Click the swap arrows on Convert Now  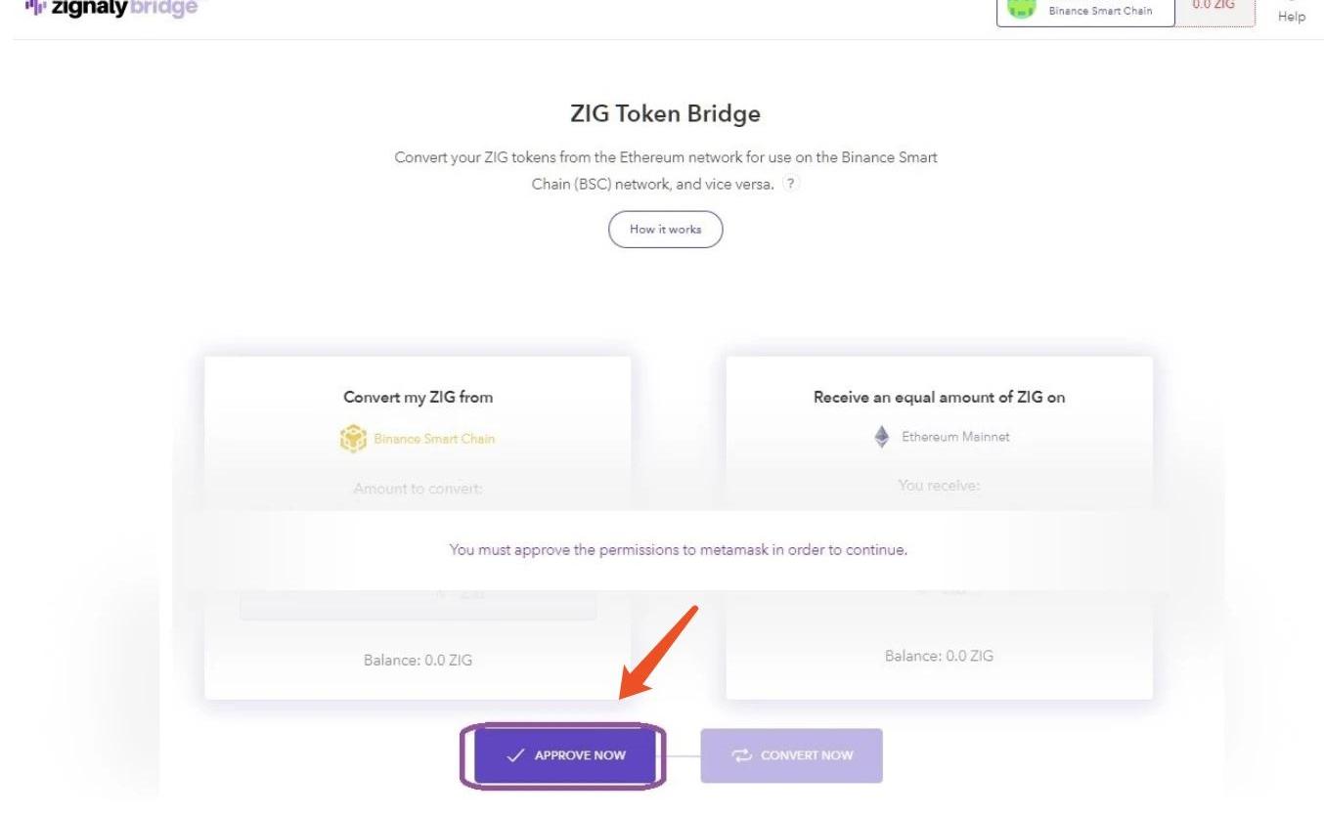click(741, 755)
